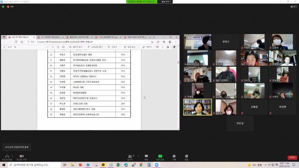Open the Zoom chat panel

[x=146, y=157]
